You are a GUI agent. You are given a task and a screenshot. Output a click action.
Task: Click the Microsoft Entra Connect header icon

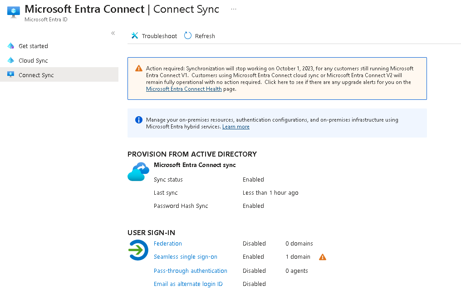pyautogui.click(x=13, y=12)
